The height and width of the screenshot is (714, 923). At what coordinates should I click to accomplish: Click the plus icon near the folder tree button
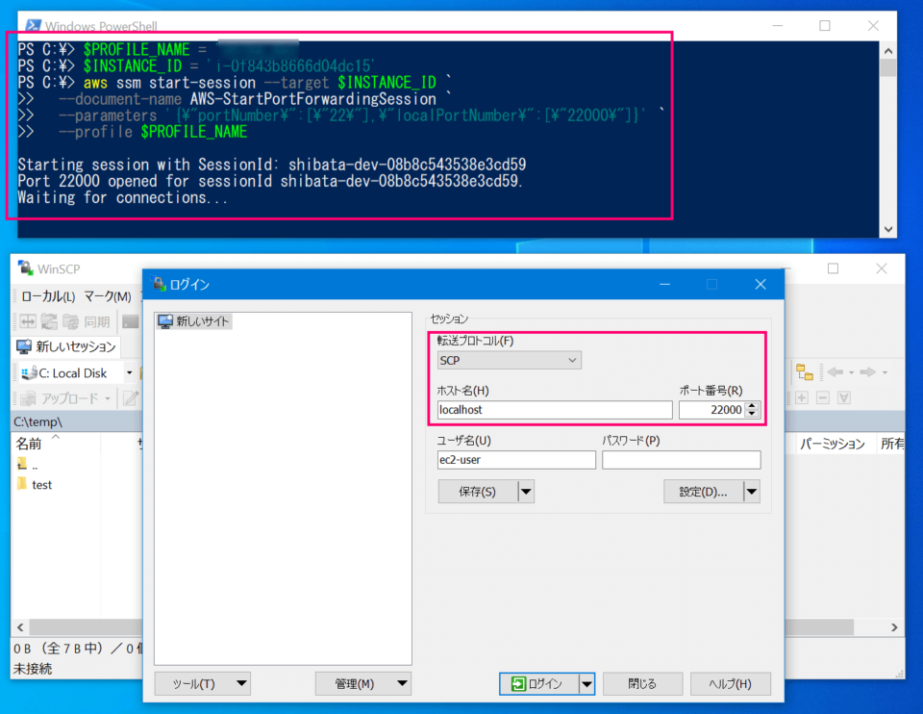click(802, 397)
